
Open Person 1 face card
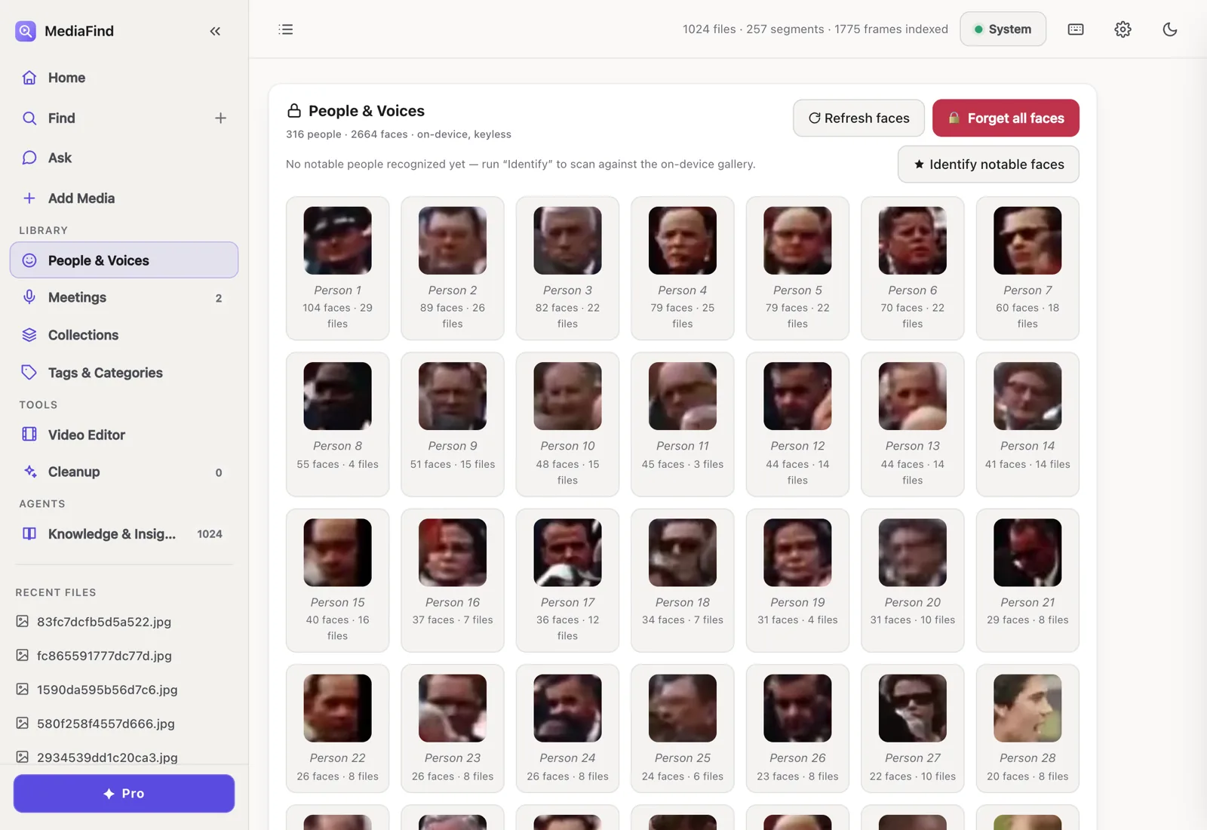[x=338, y=269]
